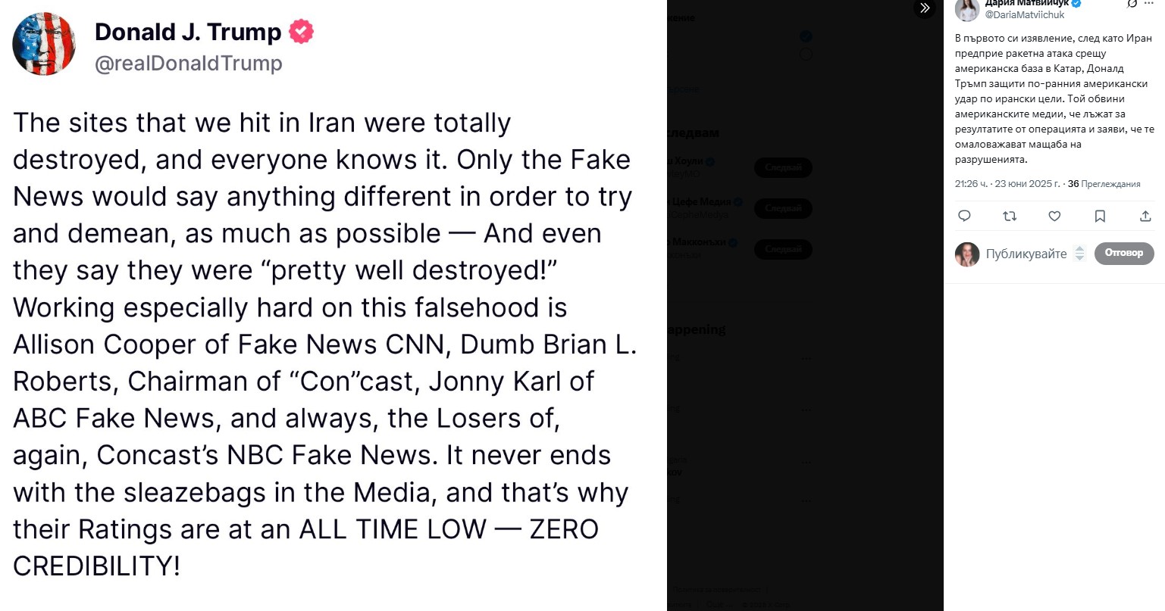
Task: Click the reply speech bubble icon
Action: pos(964,216)
